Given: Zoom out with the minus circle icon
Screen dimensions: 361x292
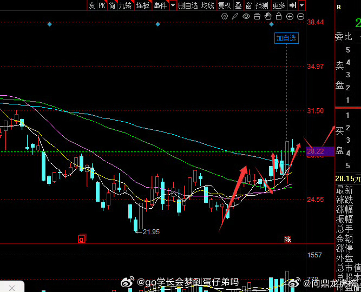Looking at the screenshot, I should point(301,17).
